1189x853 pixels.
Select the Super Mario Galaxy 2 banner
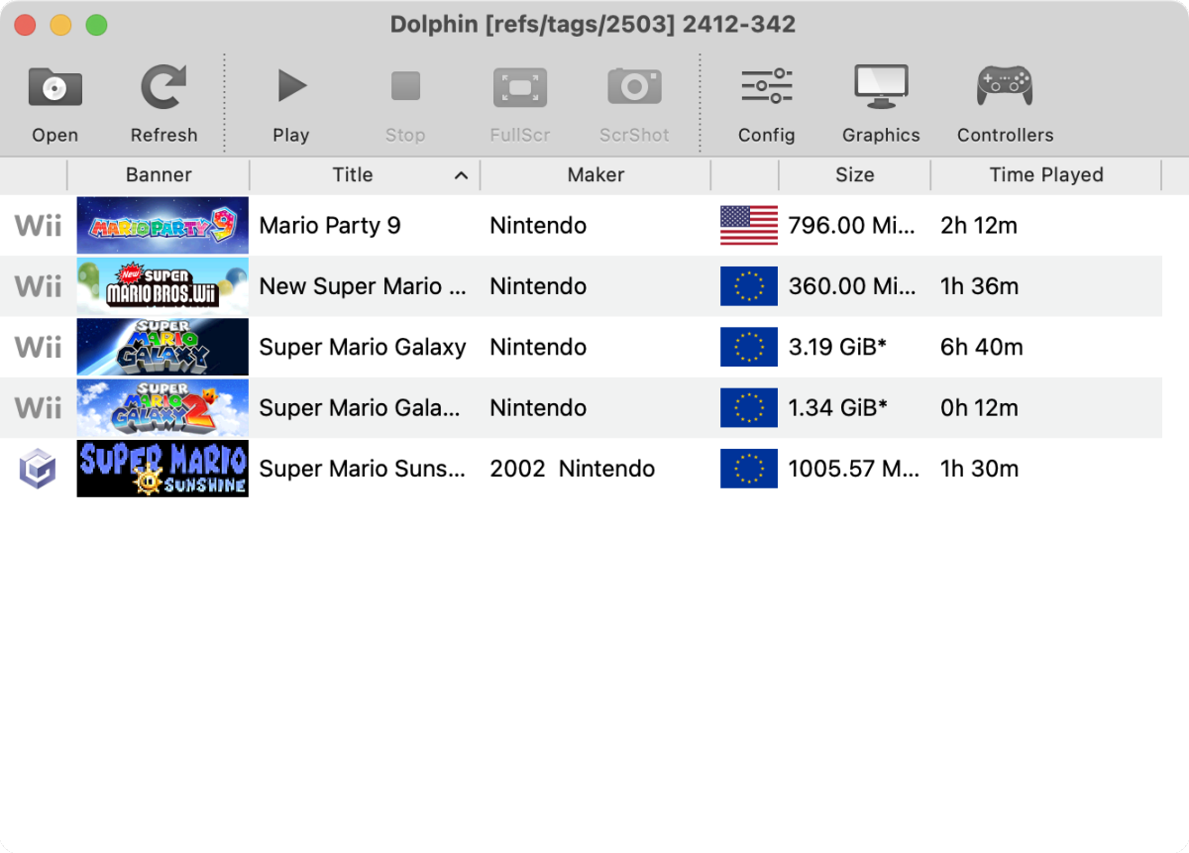point(162,408)
